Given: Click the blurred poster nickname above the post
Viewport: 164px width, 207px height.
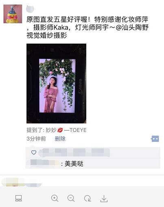Looking at the screenshot, I should pyautogui.click(x=30, y=9).
